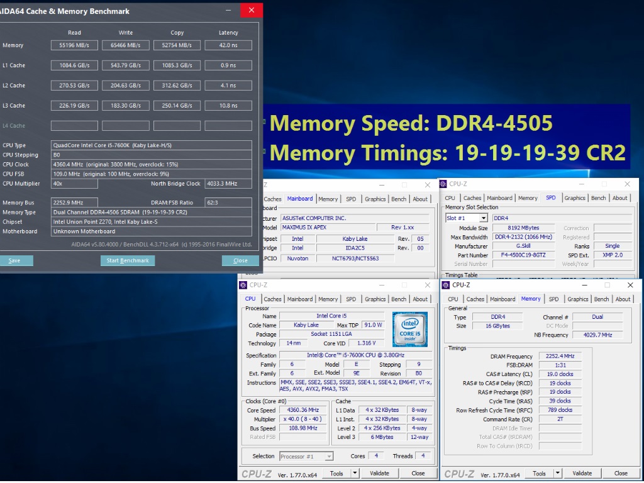Viewport: 644px width, 483px height.
Task: Click Validate in CPU-Z window with active CPU tab
Action: point(379,473)
